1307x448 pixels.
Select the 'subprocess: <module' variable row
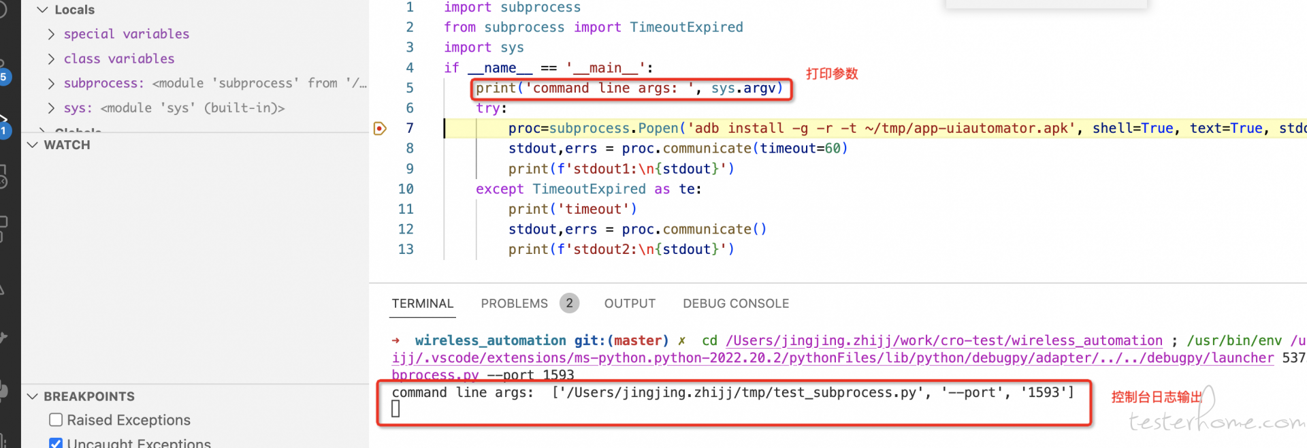(215, 83)
